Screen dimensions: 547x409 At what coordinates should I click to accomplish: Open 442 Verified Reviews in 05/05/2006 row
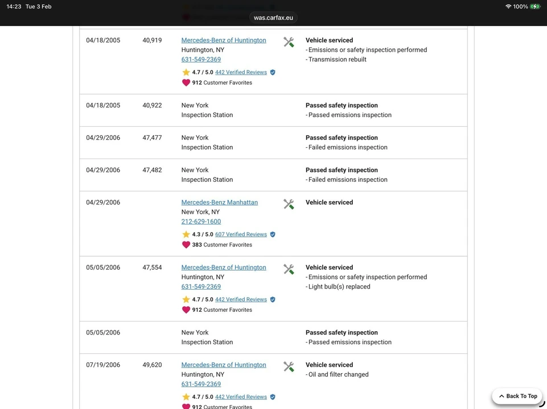click(x=241, y=300)
